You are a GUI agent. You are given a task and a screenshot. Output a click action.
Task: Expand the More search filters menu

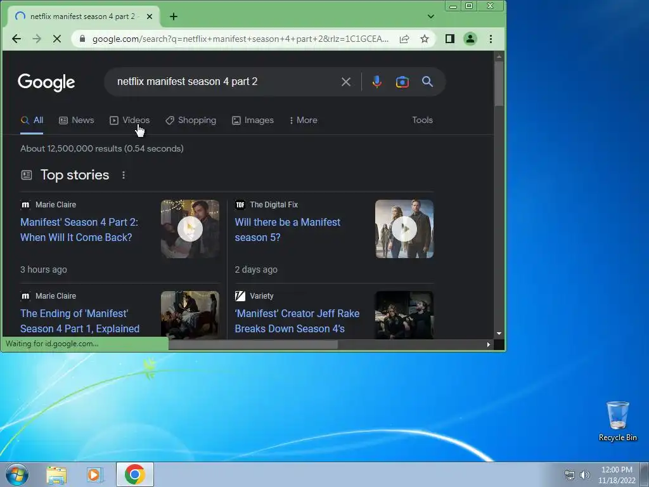click(304, 120)
